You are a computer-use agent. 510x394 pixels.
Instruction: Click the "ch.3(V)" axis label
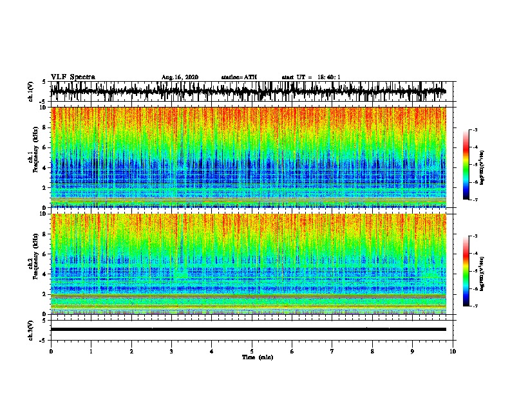pyautogui.click(x=31, y=330)
